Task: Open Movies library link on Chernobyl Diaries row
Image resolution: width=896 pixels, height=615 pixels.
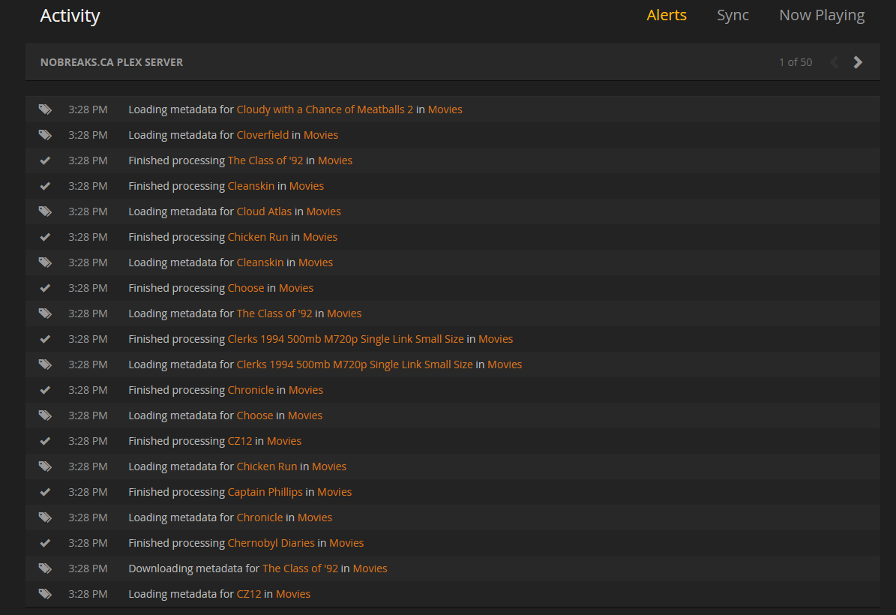Action: (x=346, y=543)
